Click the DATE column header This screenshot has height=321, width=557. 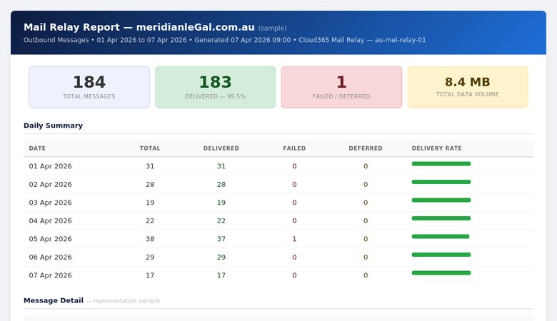(37, 148)
